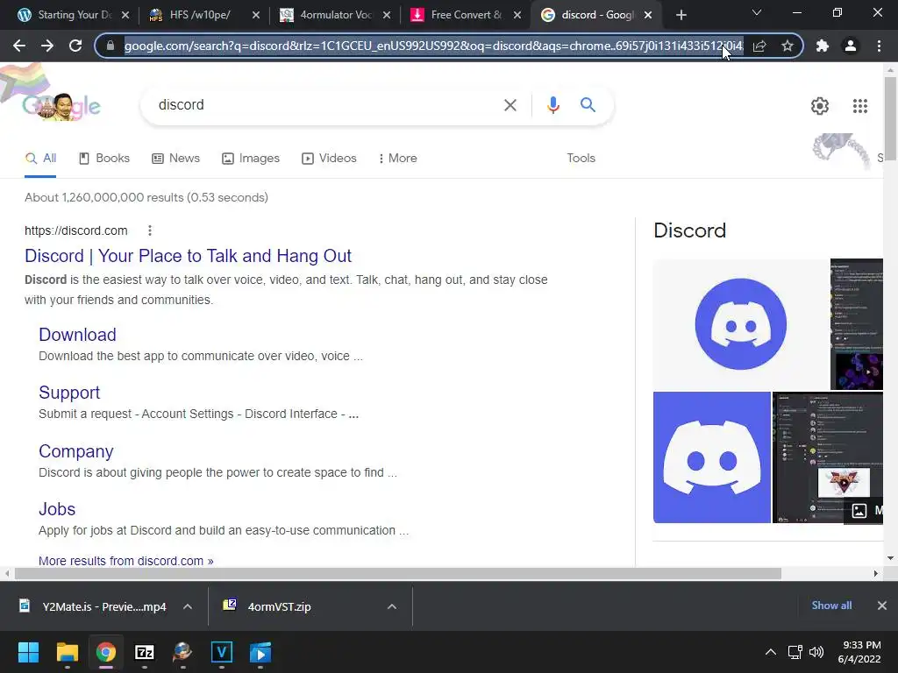The image size is (898, 673).
Task: Show all downloads
Action: (x=831, y=606)
